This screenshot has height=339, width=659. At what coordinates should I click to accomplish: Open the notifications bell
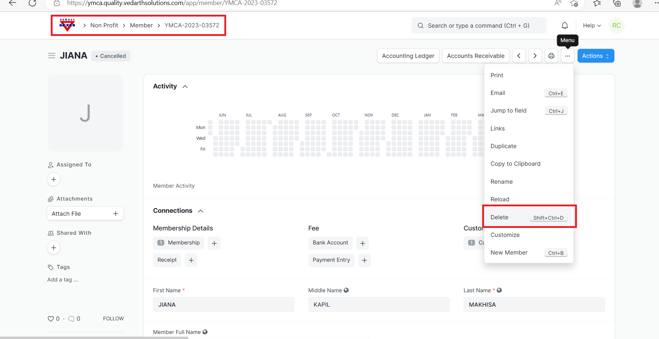tap(565, 26)
